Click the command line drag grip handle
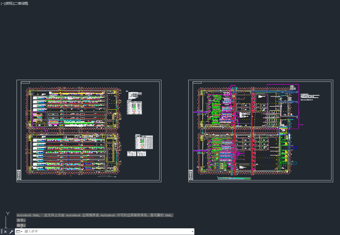The image size is (340, 235). (2, 232)
